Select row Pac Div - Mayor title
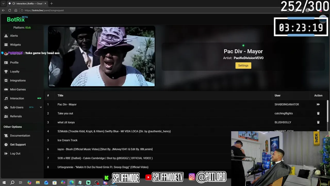330x186 pixels. tap(67, 104)
